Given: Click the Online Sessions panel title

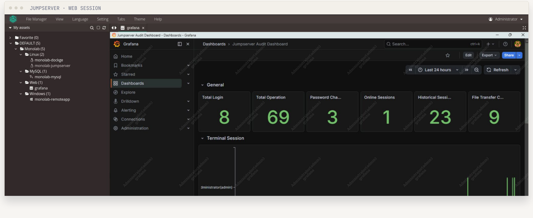Looking at the screenshot, I should [x=379, y=97].
